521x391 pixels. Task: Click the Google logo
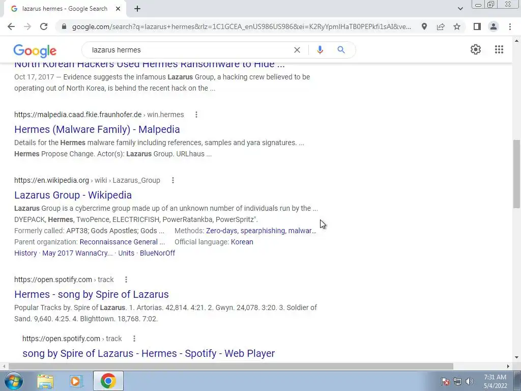pyautogui.click(x=35, y=50)
